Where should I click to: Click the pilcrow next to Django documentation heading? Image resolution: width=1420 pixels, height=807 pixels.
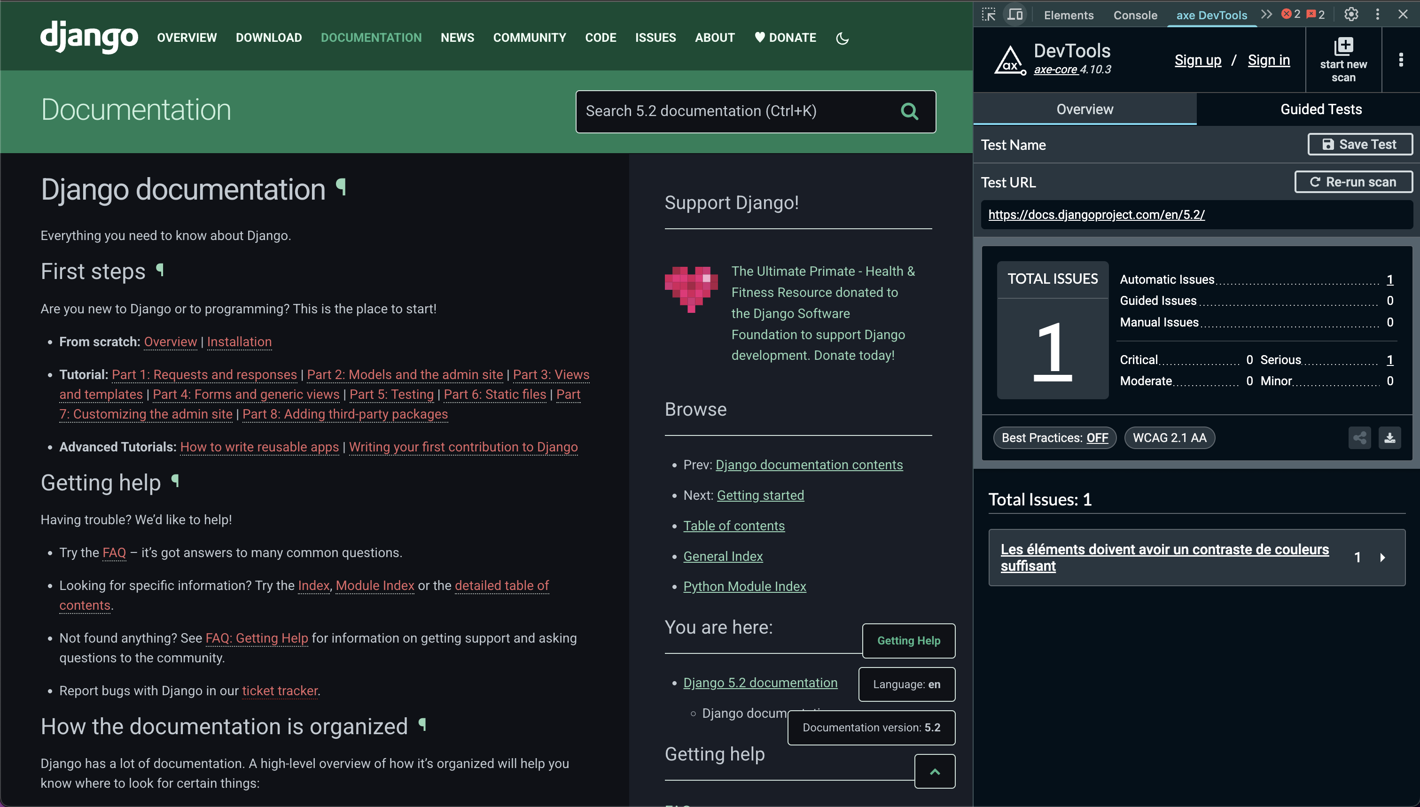pos(342,187)
